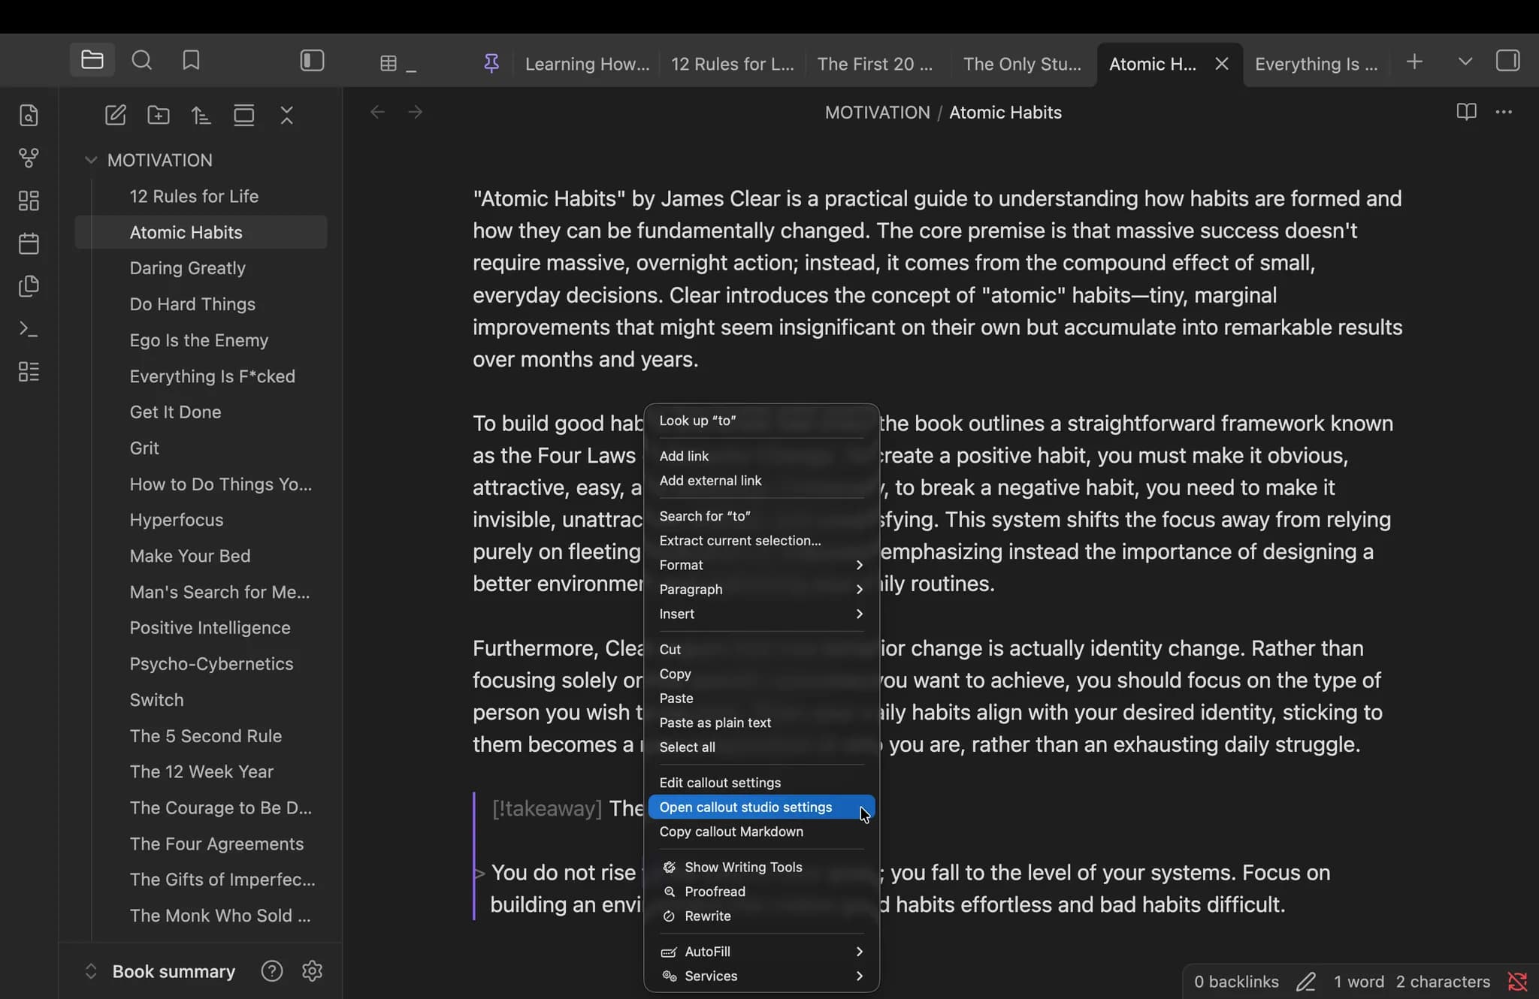Viewport: 1539px width, 999px height.
Task: Choose Open callout studio settings
Action: point(761,807)
